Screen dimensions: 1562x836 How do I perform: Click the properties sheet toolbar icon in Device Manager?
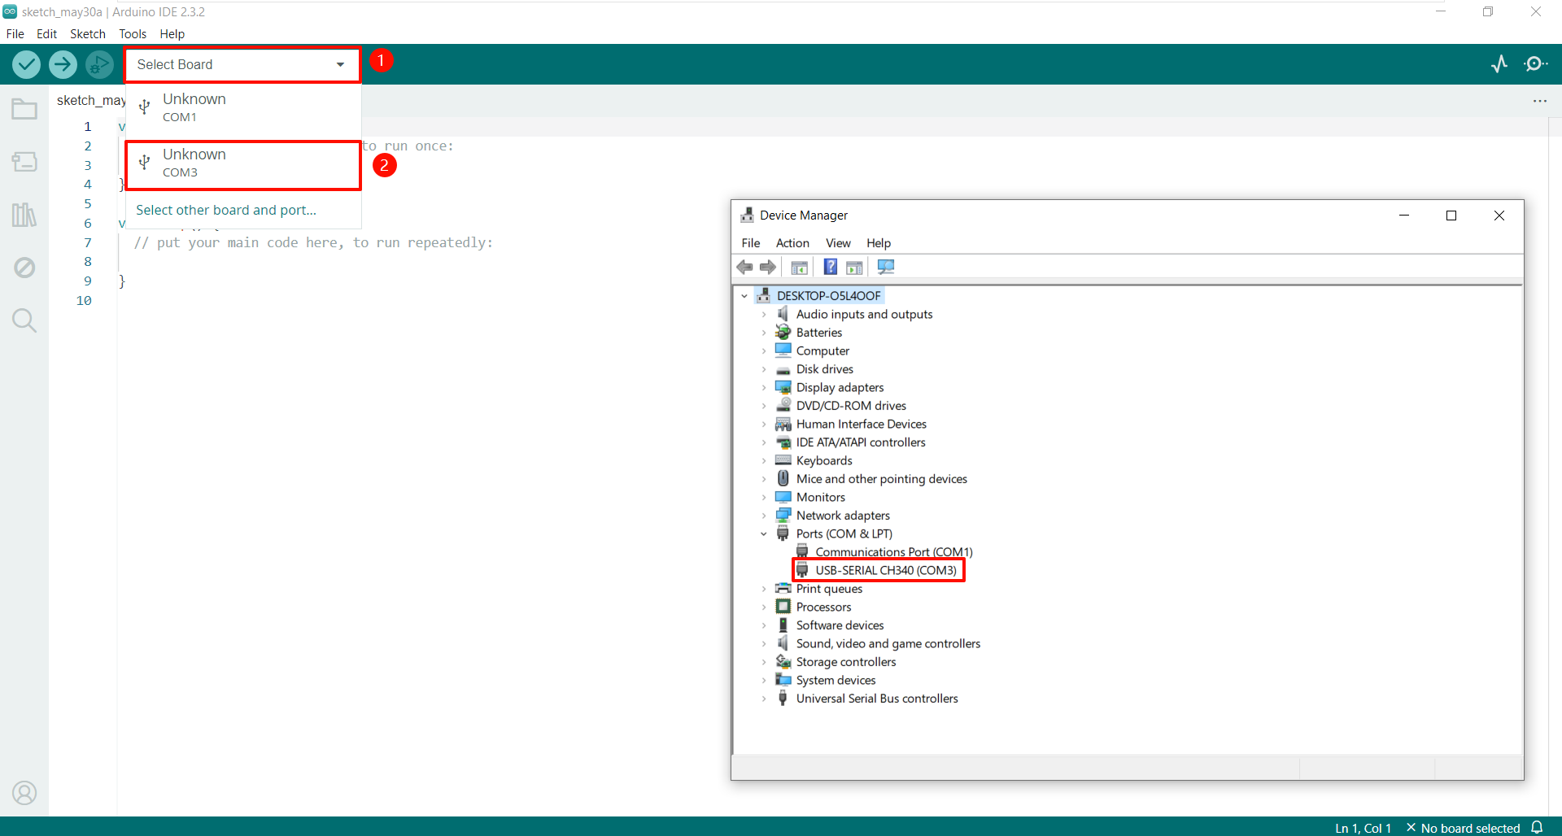point(854,267)
